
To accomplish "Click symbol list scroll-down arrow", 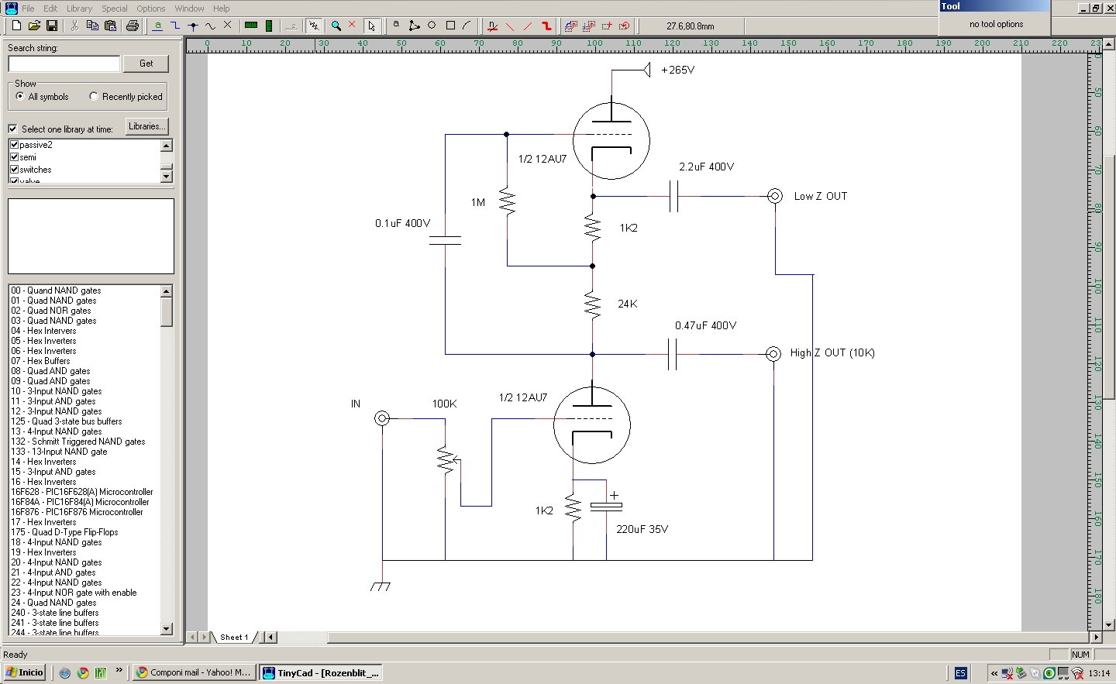I will click(166, 628).
